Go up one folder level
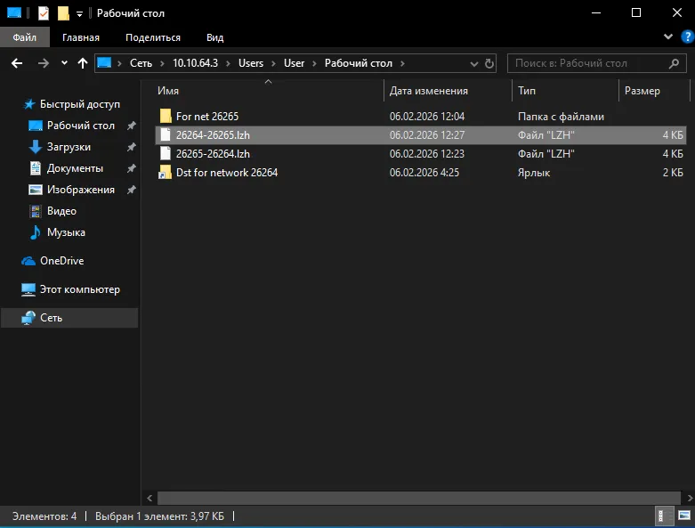695x528 pixels. pyautogui.click(x=83, y=63)
